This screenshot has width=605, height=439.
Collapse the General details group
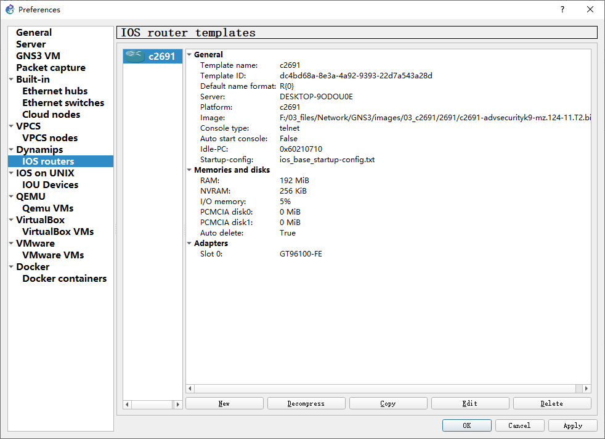click(x=190, y=54)
